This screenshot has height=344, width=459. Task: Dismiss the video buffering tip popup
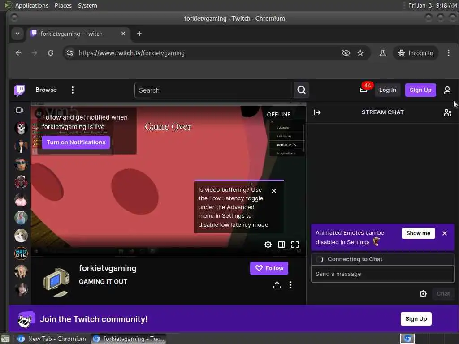[274, 191]
